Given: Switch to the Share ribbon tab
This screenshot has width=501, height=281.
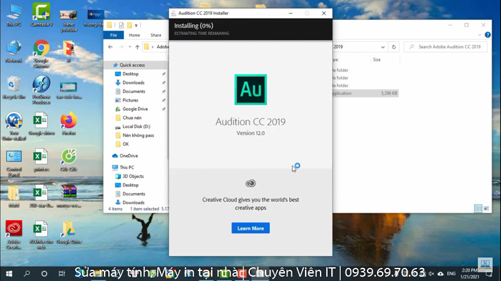Looking at the screenshot, I should 155,36.
